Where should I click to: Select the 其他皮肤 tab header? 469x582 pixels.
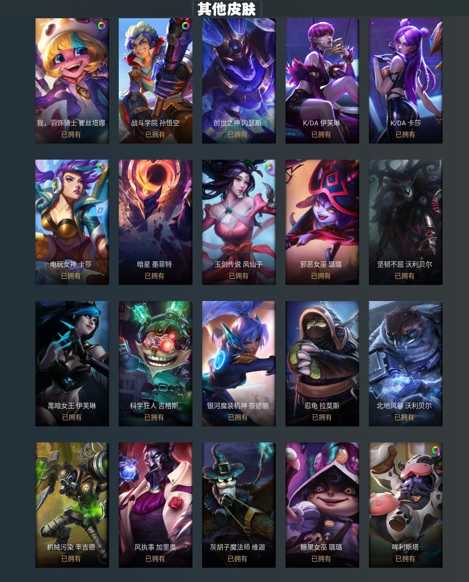click(227, 9)
